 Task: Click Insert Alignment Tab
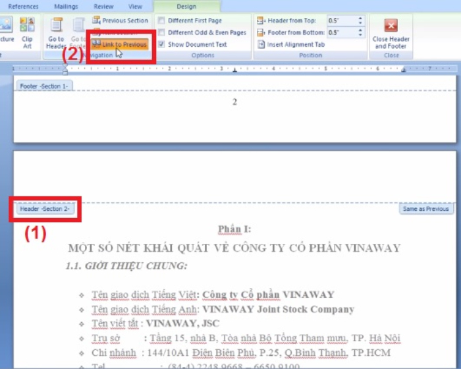tap(291, 44)
